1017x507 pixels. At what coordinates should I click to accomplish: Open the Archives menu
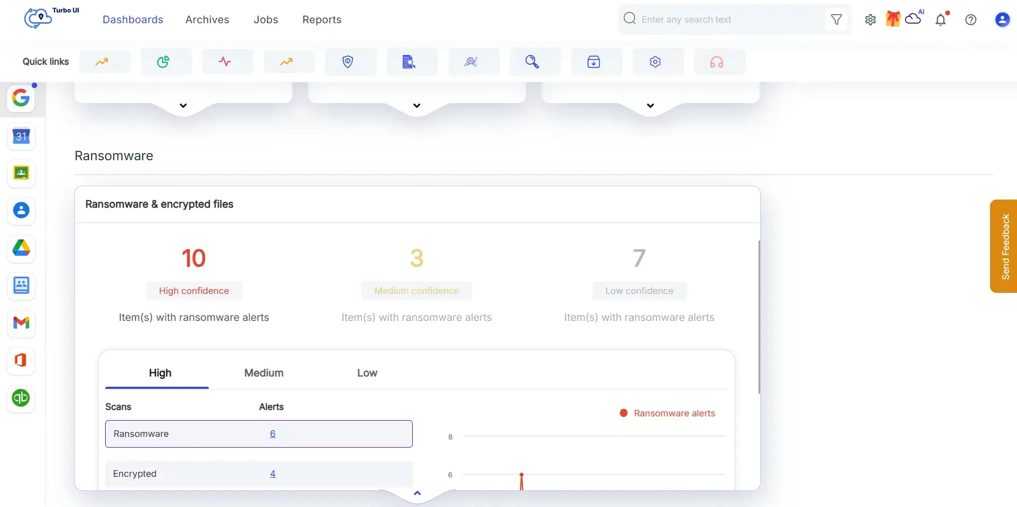(207, 19)
